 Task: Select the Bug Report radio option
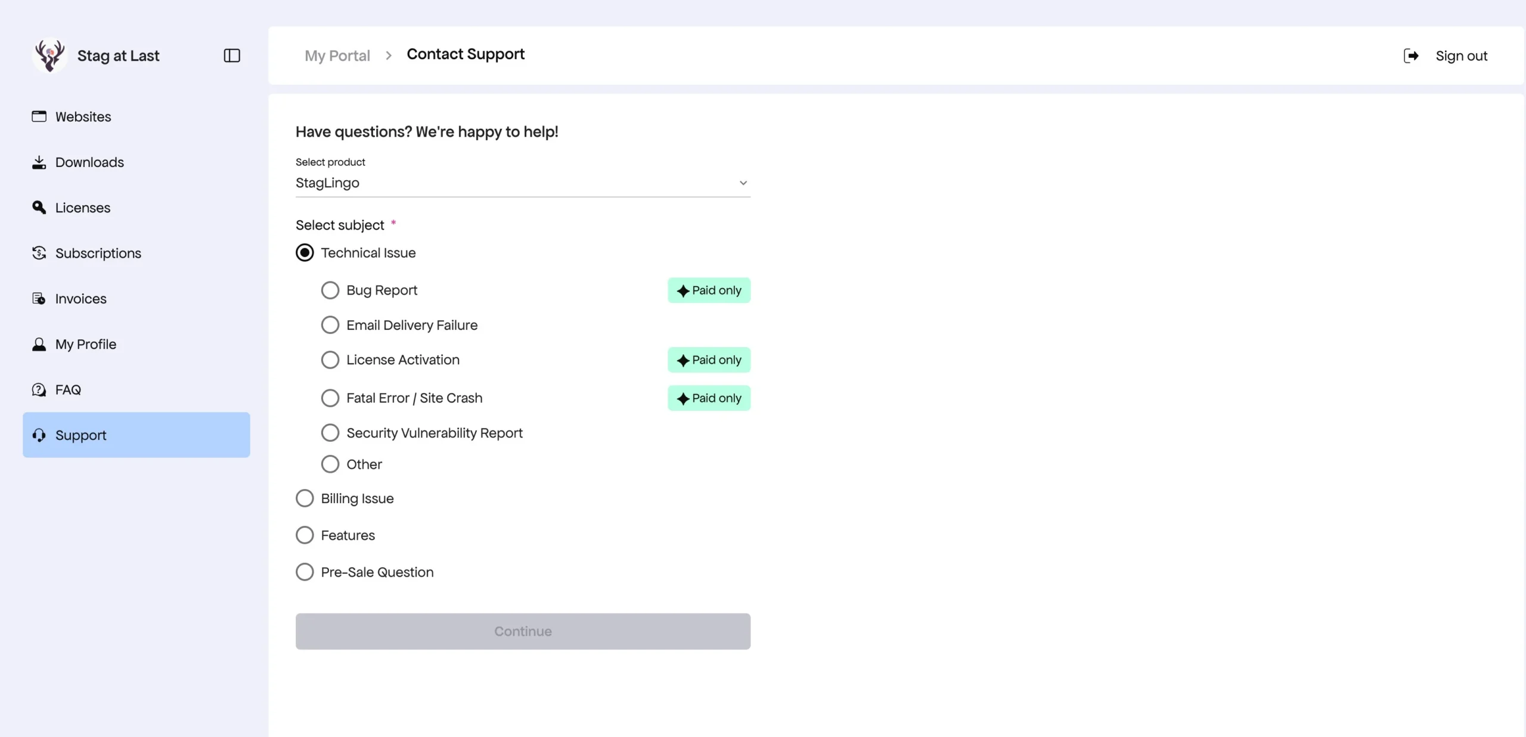[330, 290]
